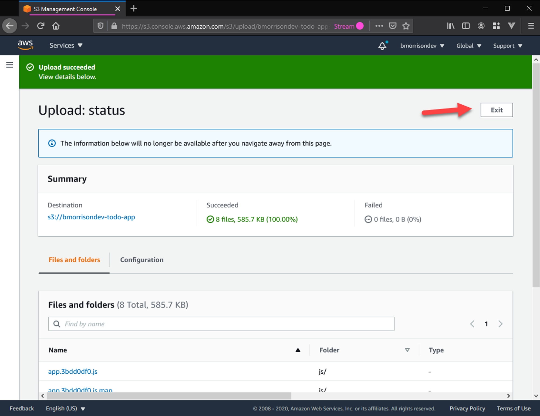The height and width of the screenshot is (416, 540).
Task: Sort by Folder column arrow
Action: (407, 350)
